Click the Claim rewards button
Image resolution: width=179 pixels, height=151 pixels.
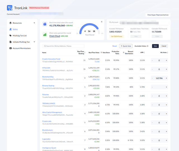157,36
